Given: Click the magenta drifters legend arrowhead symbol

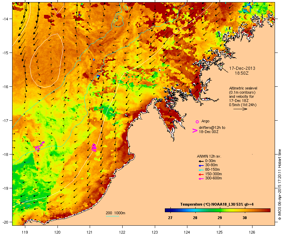Looking at the screenshot, I should click(x=195, y=131).
